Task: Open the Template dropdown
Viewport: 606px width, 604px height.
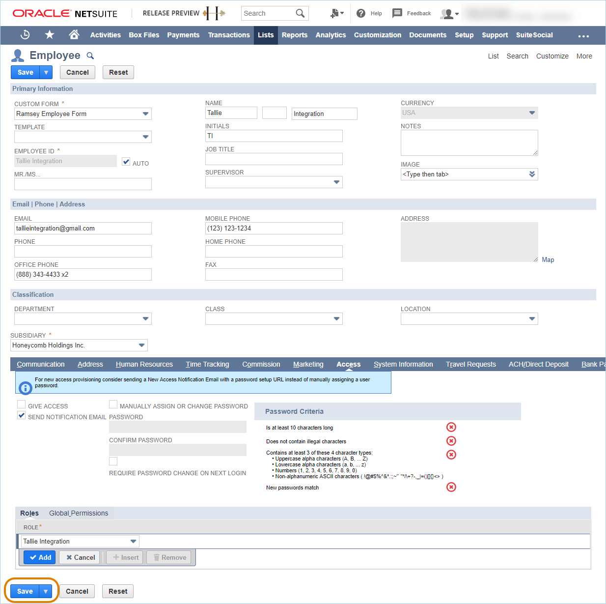Action: [145, 137]
